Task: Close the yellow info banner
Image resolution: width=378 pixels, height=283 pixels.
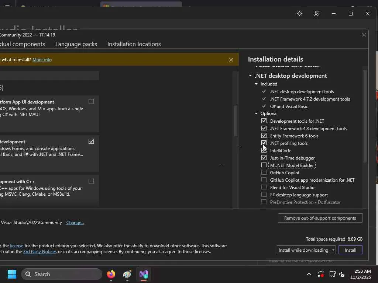Action: click(231, 60)
